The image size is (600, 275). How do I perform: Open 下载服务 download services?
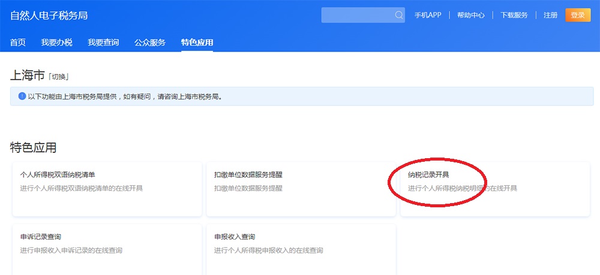(x=514, y=15)
